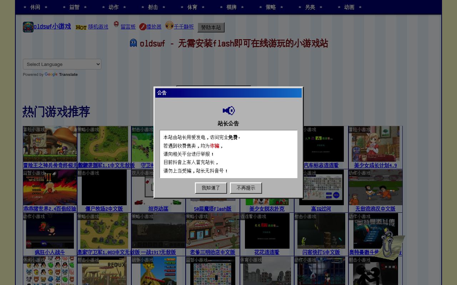Click the 赞助本站 button

[211, 27]
